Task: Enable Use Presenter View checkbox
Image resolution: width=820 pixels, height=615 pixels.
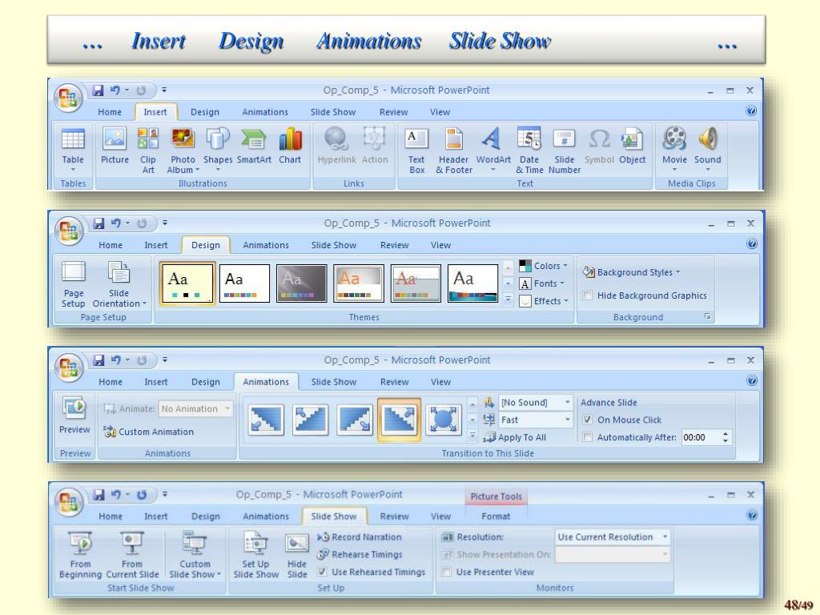Action: tap(447, 572)
